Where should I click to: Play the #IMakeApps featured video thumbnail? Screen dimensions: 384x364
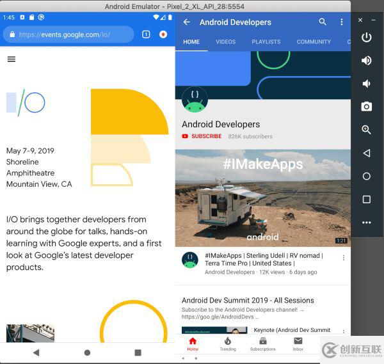coord(263,198)
